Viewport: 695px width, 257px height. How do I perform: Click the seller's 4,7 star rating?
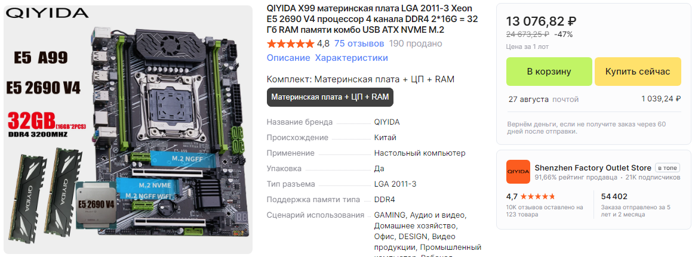click(530, 196)
